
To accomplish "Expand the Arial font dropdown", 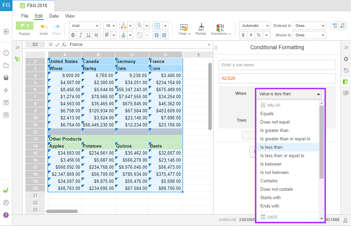I will click(x=85, y=26).
